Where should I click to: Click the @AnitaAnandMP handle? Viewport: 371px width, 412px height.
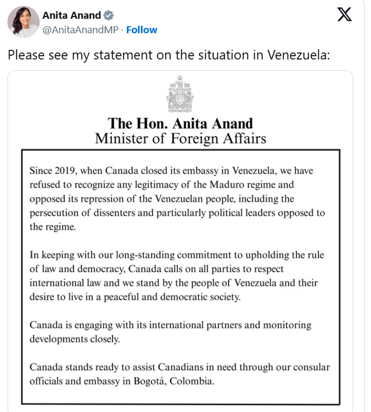[80, 30]
